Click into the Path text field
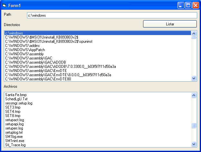The image size is (201, 152). [112, 15]
